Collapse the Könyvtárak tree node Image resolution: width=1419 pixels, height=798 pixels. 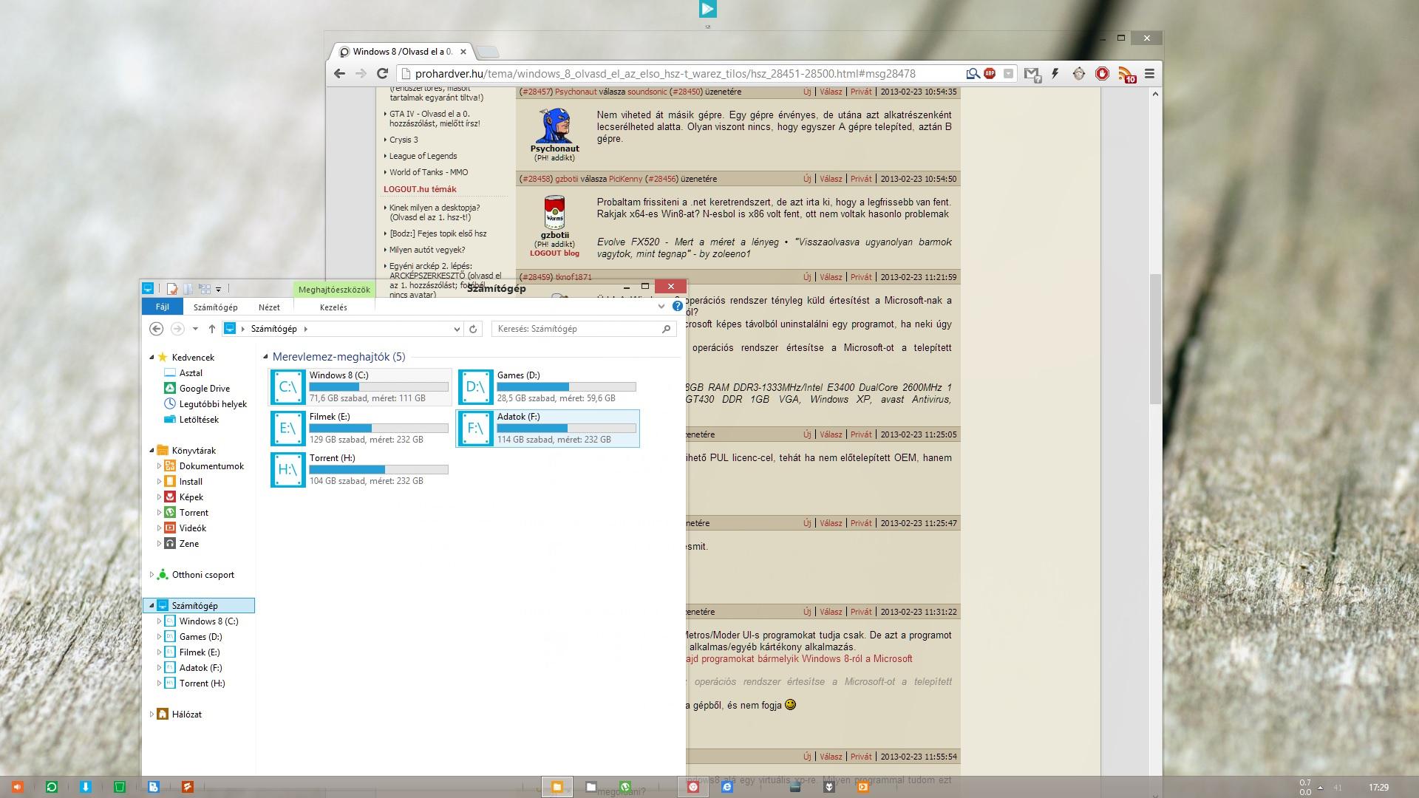152,450
